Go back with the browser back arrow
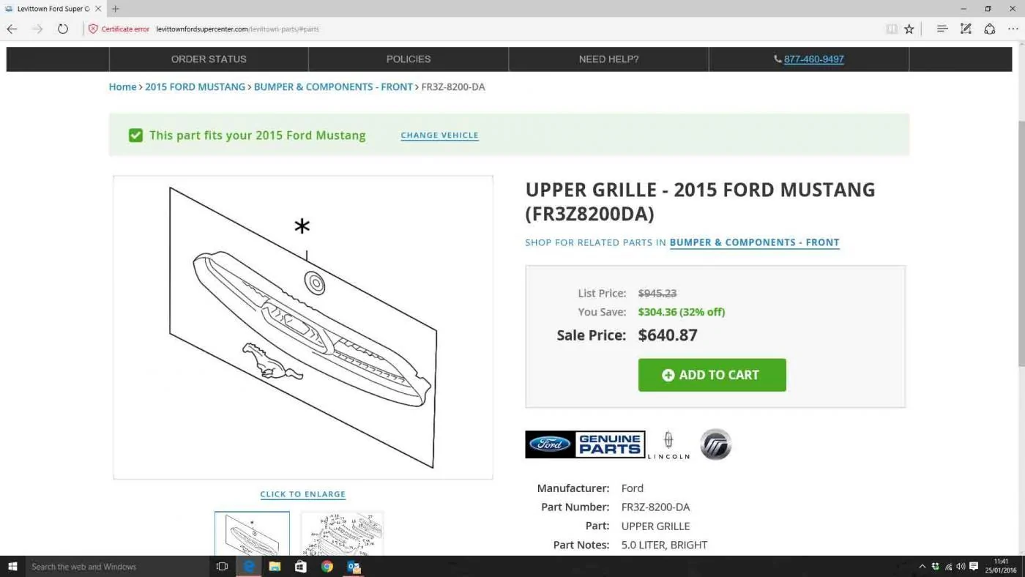1025x577 pixels. pyautogui.click(x=12, y=29)
